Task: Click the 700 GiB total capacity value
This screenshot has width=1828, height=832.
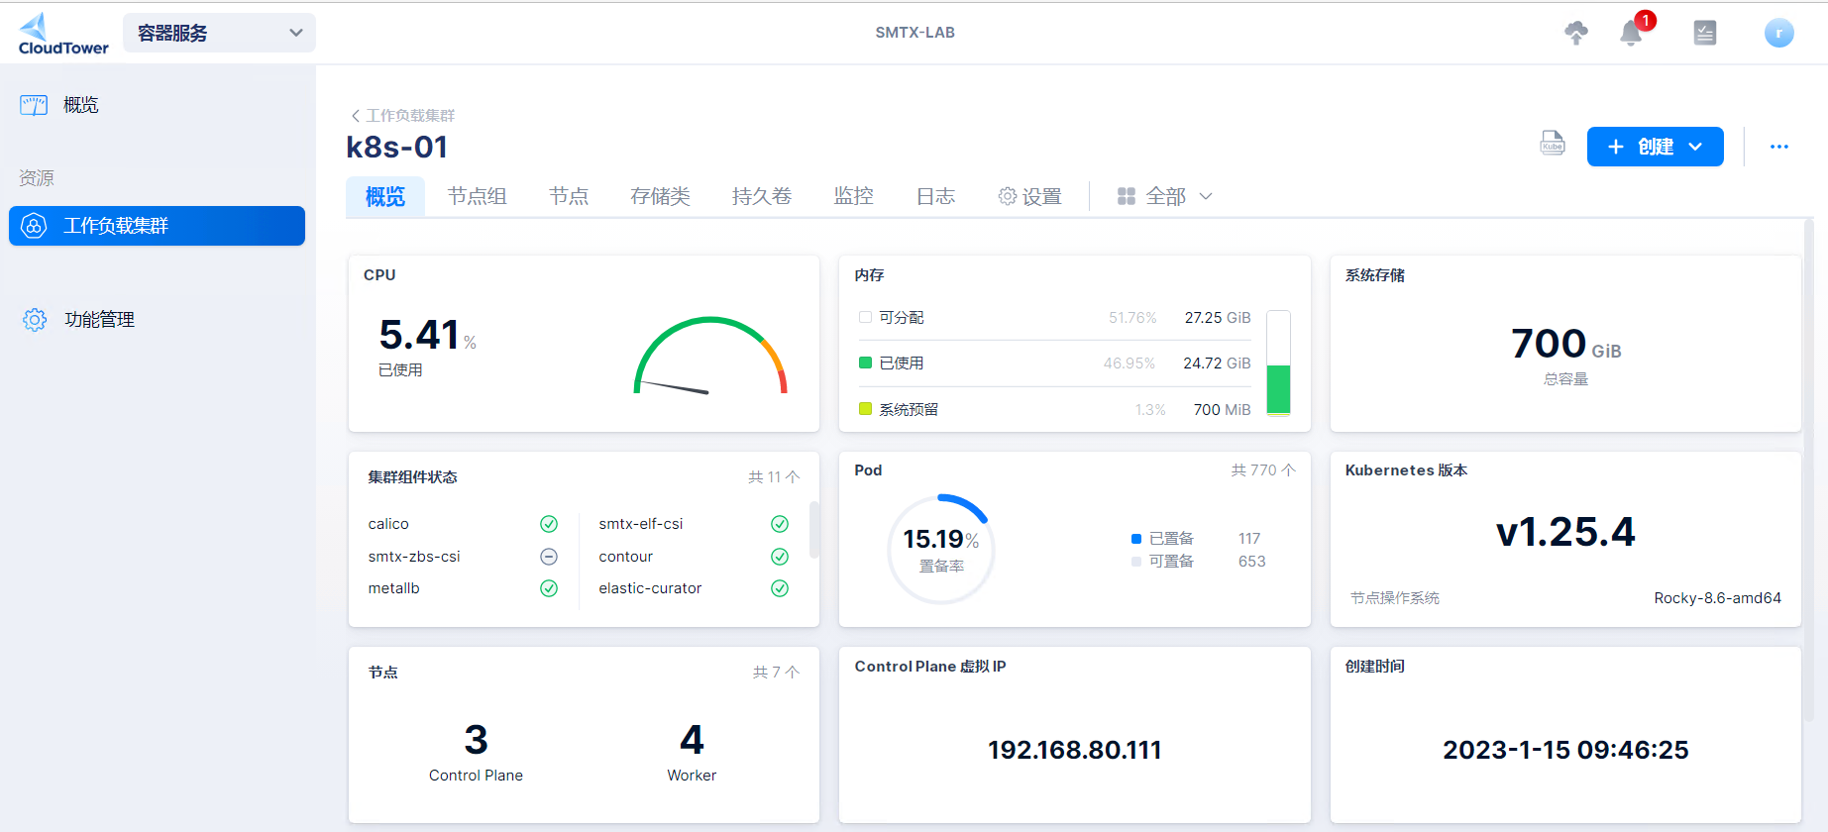Action: [1565, 344]
